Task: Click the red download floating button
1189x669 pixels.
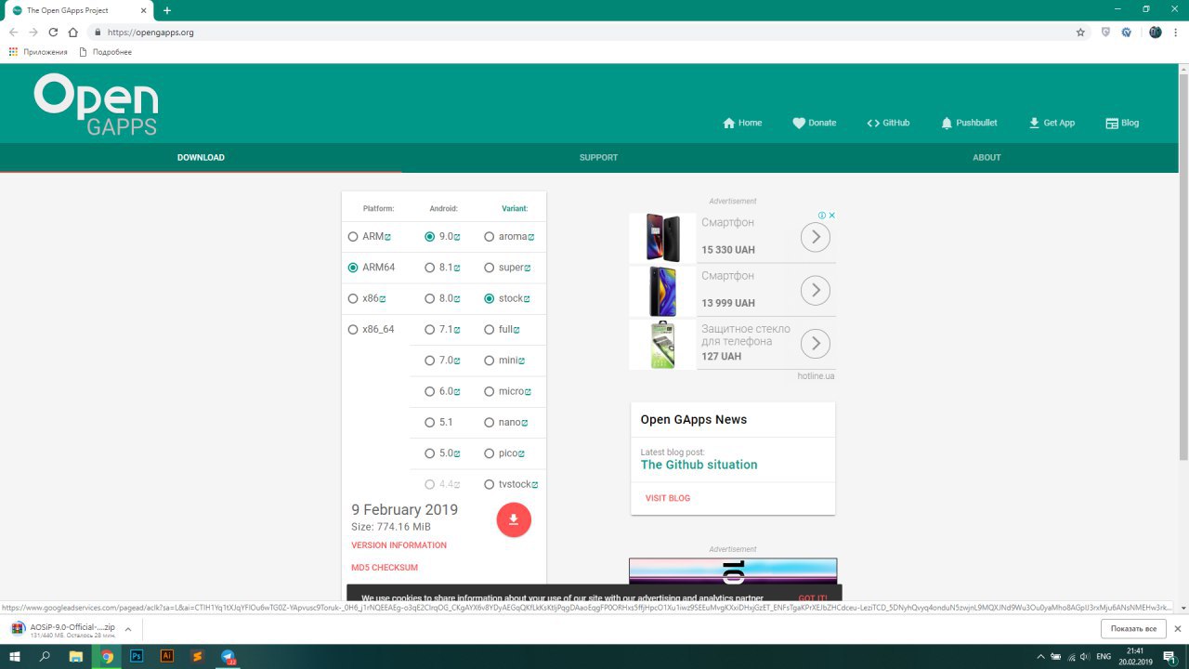Action: [x=514, y=519]
